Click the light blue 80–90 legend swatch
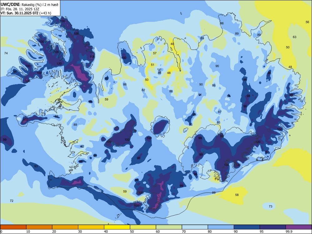The height and width of the screenshot is (234, 312). coord(221,227)
